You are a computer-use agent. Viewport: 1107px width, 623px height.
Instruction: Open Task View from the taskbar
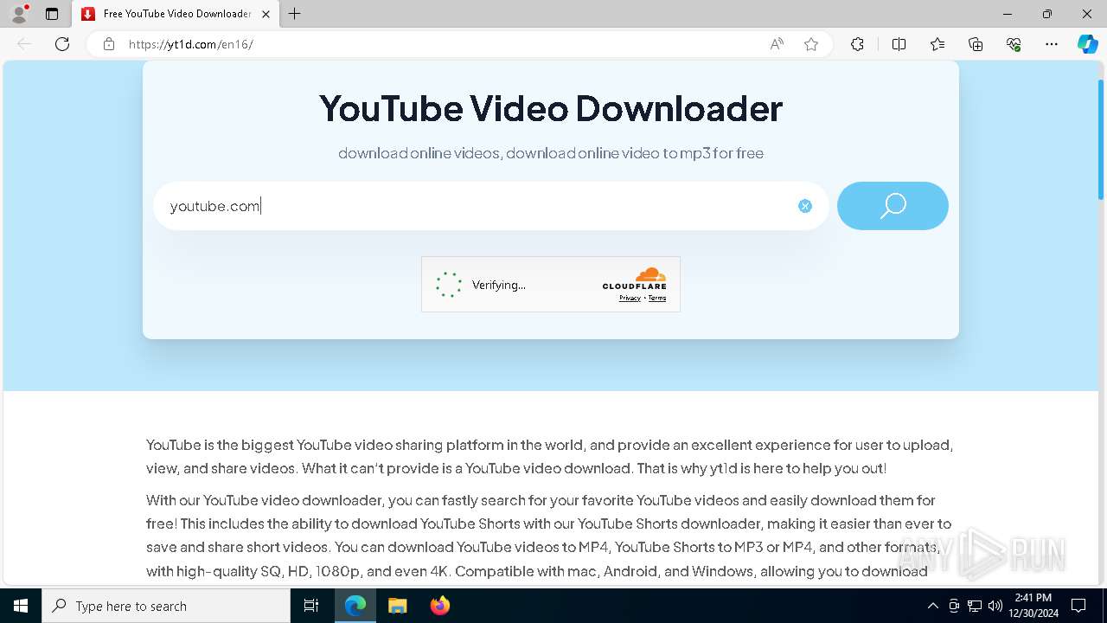(x=311, y=606)
